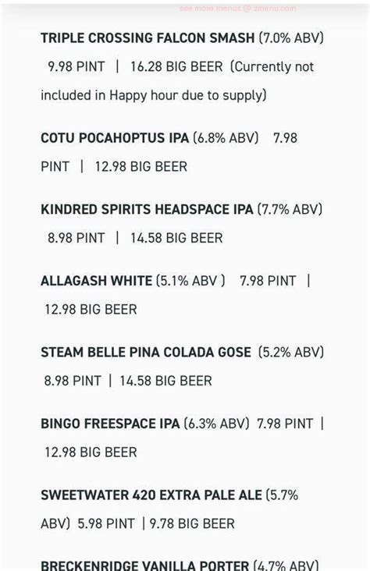Click COTU 12.98 BIG BEER price
The width and height of the screenshot is (370, 571).
pos(141,166)
